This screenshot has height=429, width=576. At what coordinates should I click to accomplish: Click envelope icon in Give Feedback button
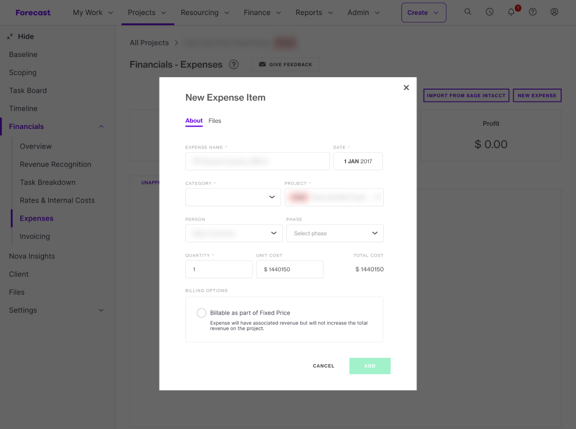point(262,64)
